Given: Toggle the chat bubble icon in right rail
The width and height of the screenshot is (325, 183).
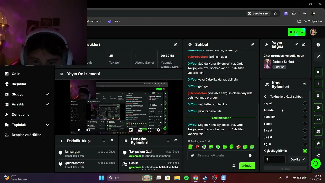Looking at the screenshot, I should [x=318, y=108].
